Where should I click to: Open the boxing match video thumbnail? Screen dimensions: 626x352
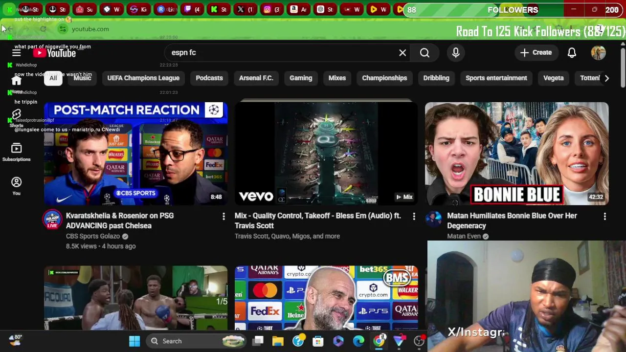[135, 298]
